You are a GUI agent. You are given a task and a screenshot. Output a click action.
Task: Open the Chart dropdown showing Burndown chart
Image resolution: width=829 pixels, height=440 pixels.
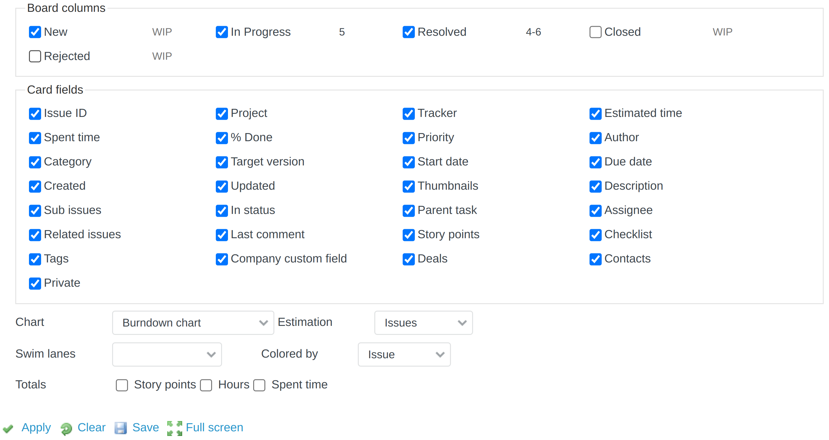[193, 323]
